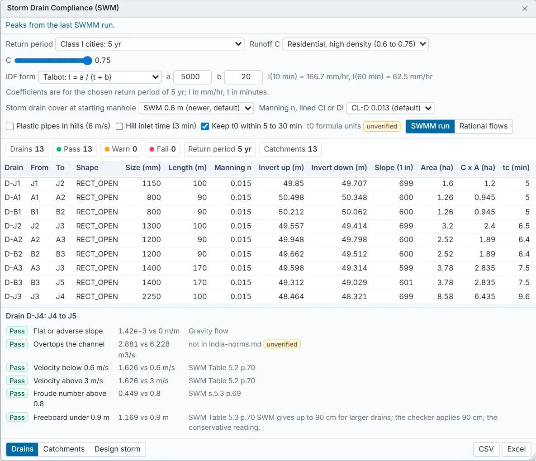Open the Return period dropdown
The width and height of the screenshot is (536, 461).
pos(150,44)
